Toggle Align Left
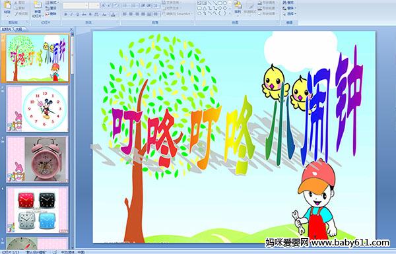The image size is (396, 254). 125,14
